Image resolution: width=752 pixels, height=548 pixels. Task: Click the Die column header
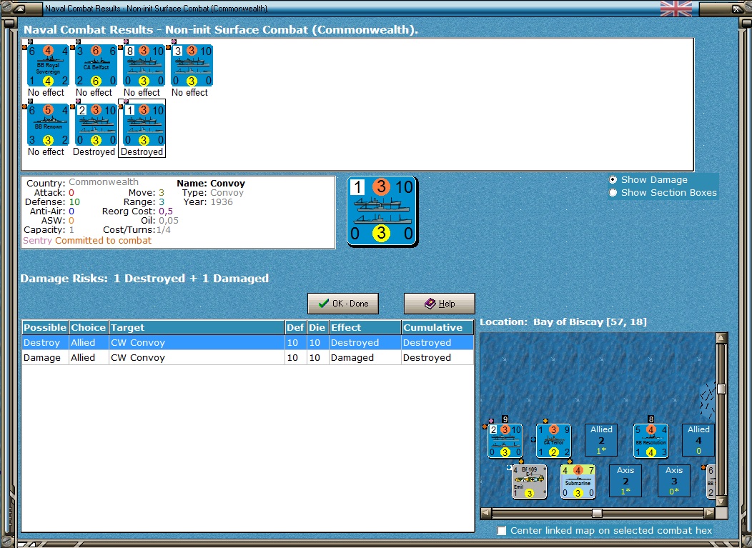pyautogui.click(x=317, y=327)
